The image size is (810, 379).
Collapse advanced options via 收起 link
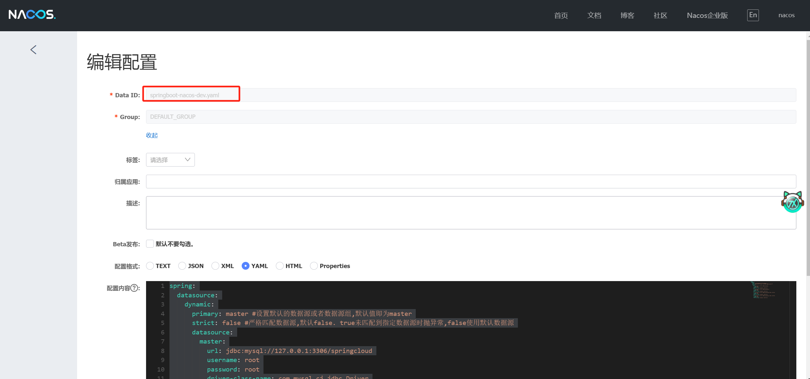click(152, 135)
